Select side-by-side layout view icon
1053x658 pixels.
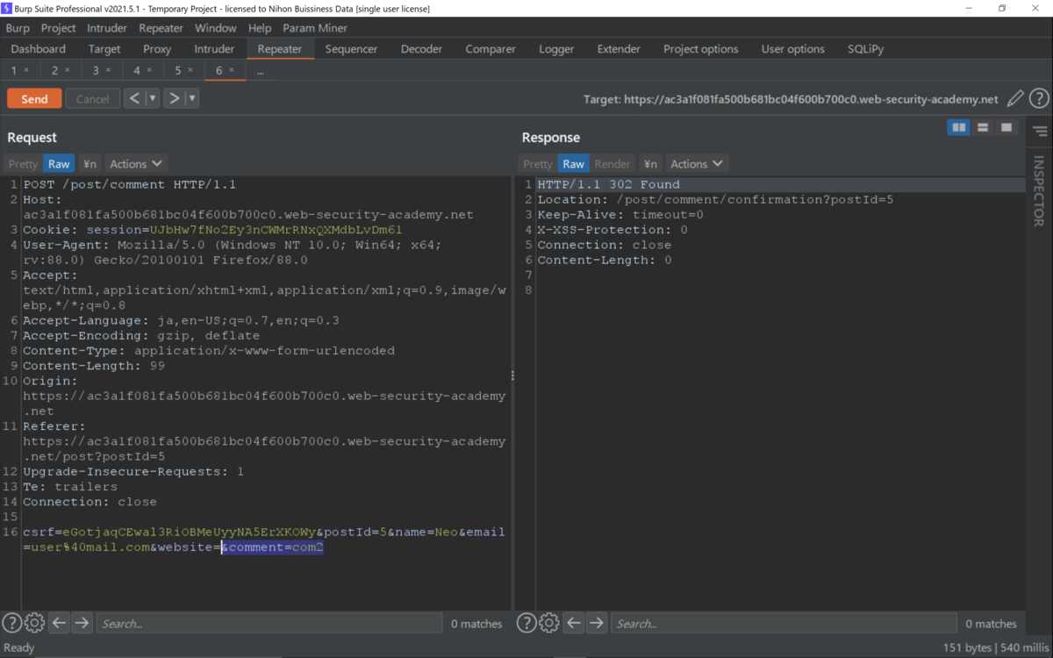point(959,128)
